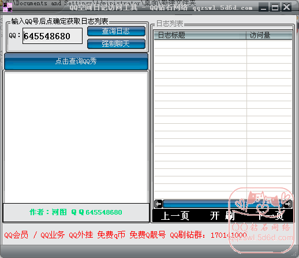Focus the QQ number input field
The width and height of the screenshot is (299, 258).
pyautogui.click(x=53, y=36)
